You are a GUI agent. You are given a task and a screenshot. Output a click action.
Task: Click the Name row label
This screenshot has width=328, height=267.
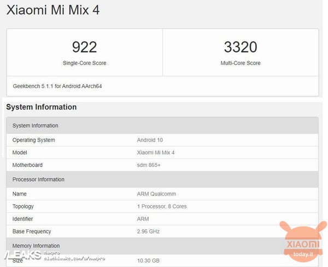tap(20, 194)
